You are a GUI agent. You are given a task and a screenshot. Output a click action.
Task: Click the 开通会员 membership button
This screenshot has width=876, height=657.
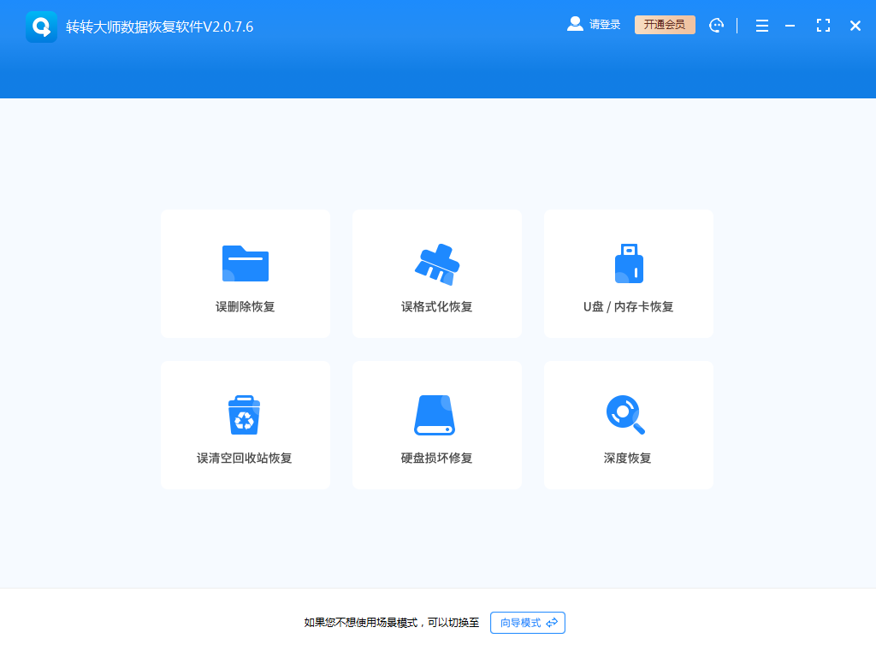coord(665,24)
